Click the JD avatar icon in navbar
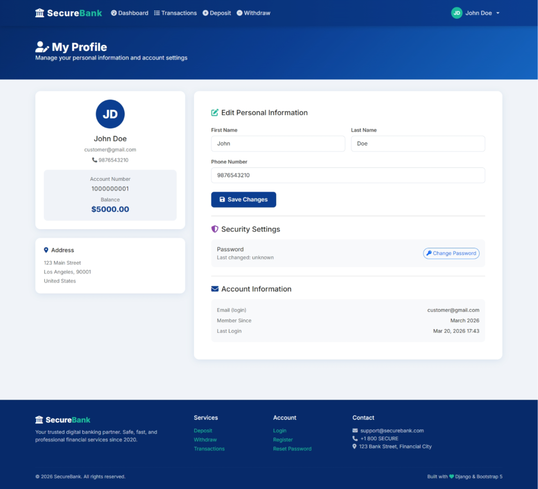This screenshot has height=489, width=538. [457, 13]
